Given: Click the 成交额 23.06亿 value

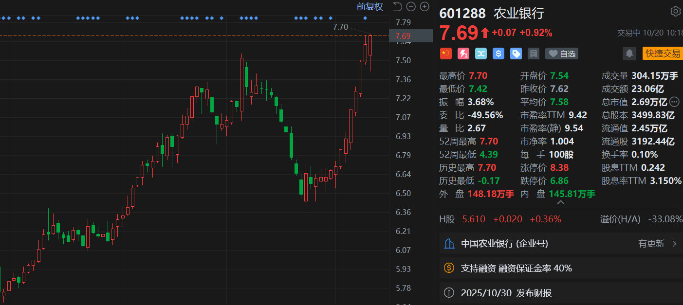Looking at the screenshot, I should click(647, 89).
